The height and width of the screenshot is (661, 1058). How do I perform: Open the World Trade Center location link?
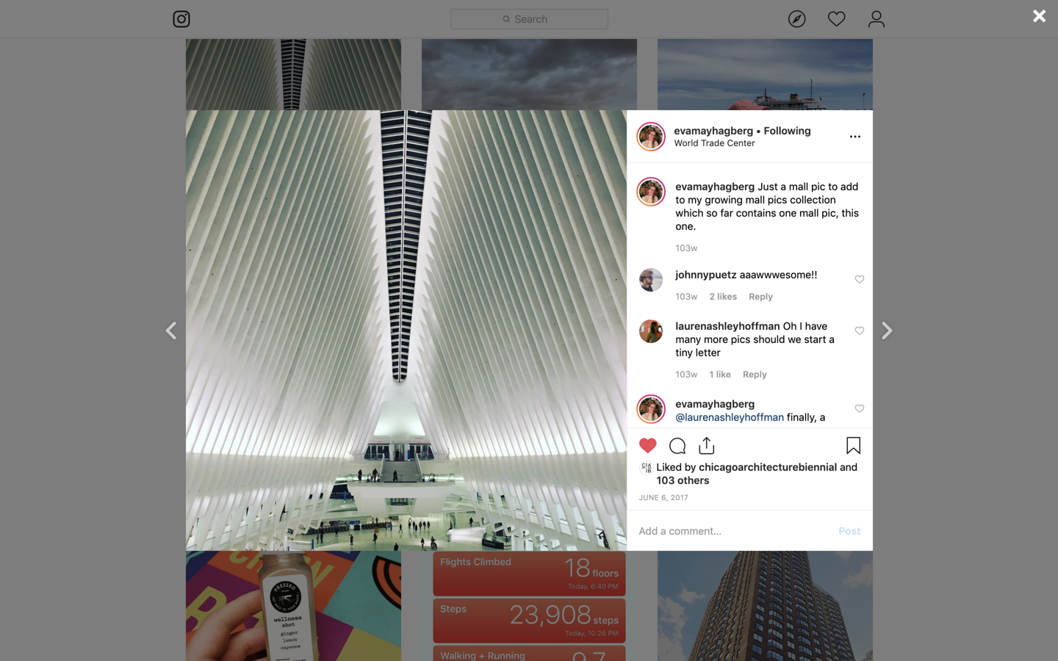[714, 143]
